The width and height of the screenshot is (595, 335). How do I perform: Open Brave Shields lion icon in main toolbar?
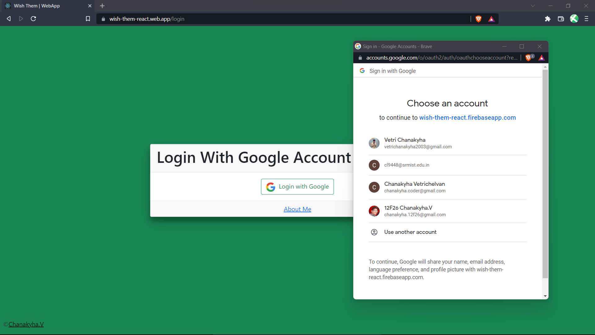point(478,19)
